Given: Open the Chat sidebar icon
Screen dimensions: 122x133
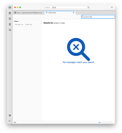Looking at the screenshot, I should [x=10, y=30].
